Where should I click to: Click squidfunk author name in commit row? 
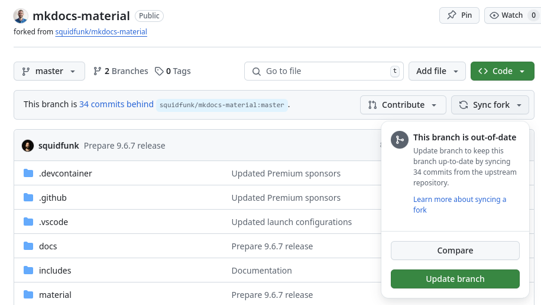coord(59,146)
